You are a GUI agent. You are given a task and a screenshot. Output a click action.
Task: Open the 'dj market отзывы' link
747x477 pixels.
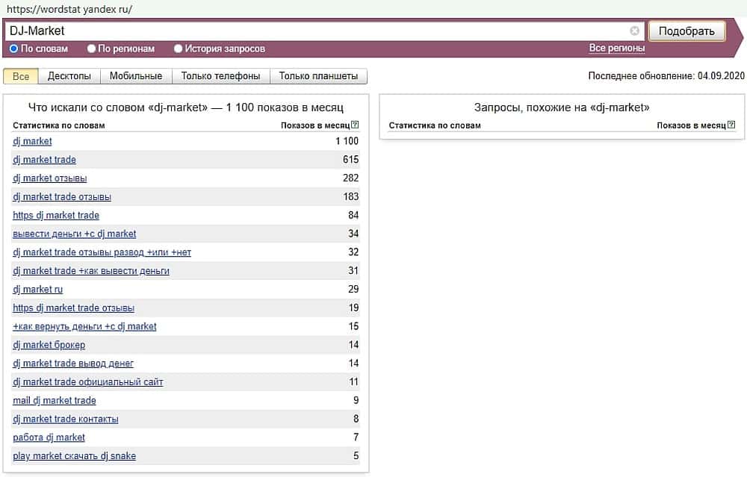coord(49,178)
